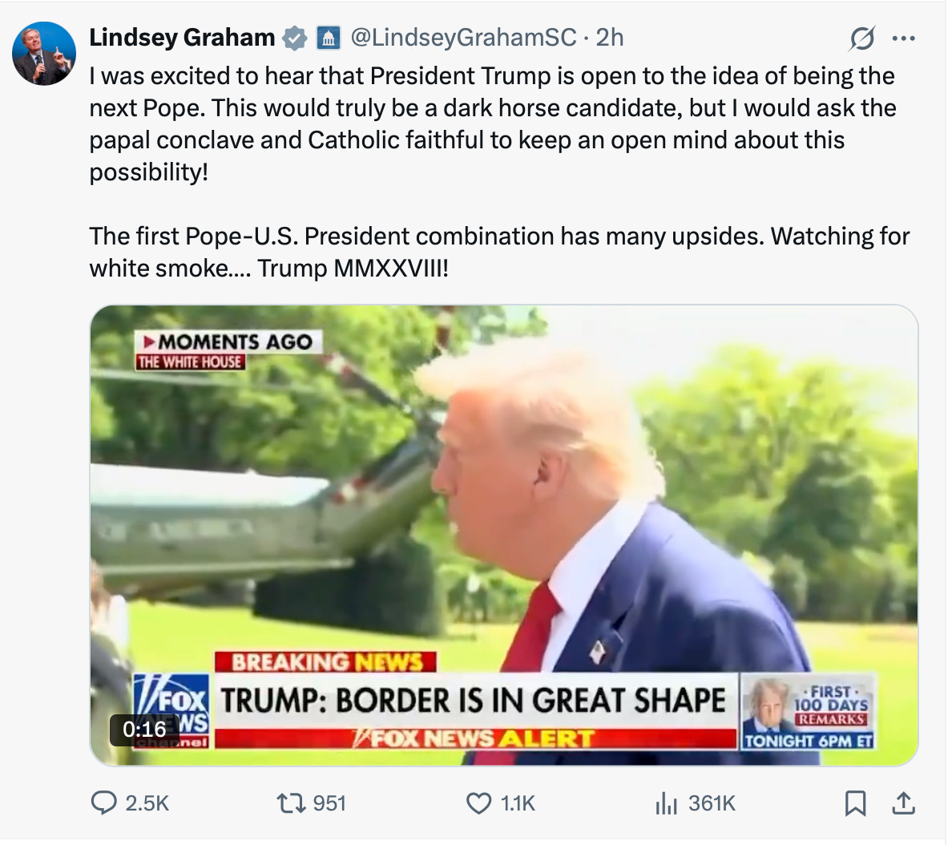Viewport: 952px width, 845px height.
Task: Open replies via the 2.5K count
Action: click(147, 803)
